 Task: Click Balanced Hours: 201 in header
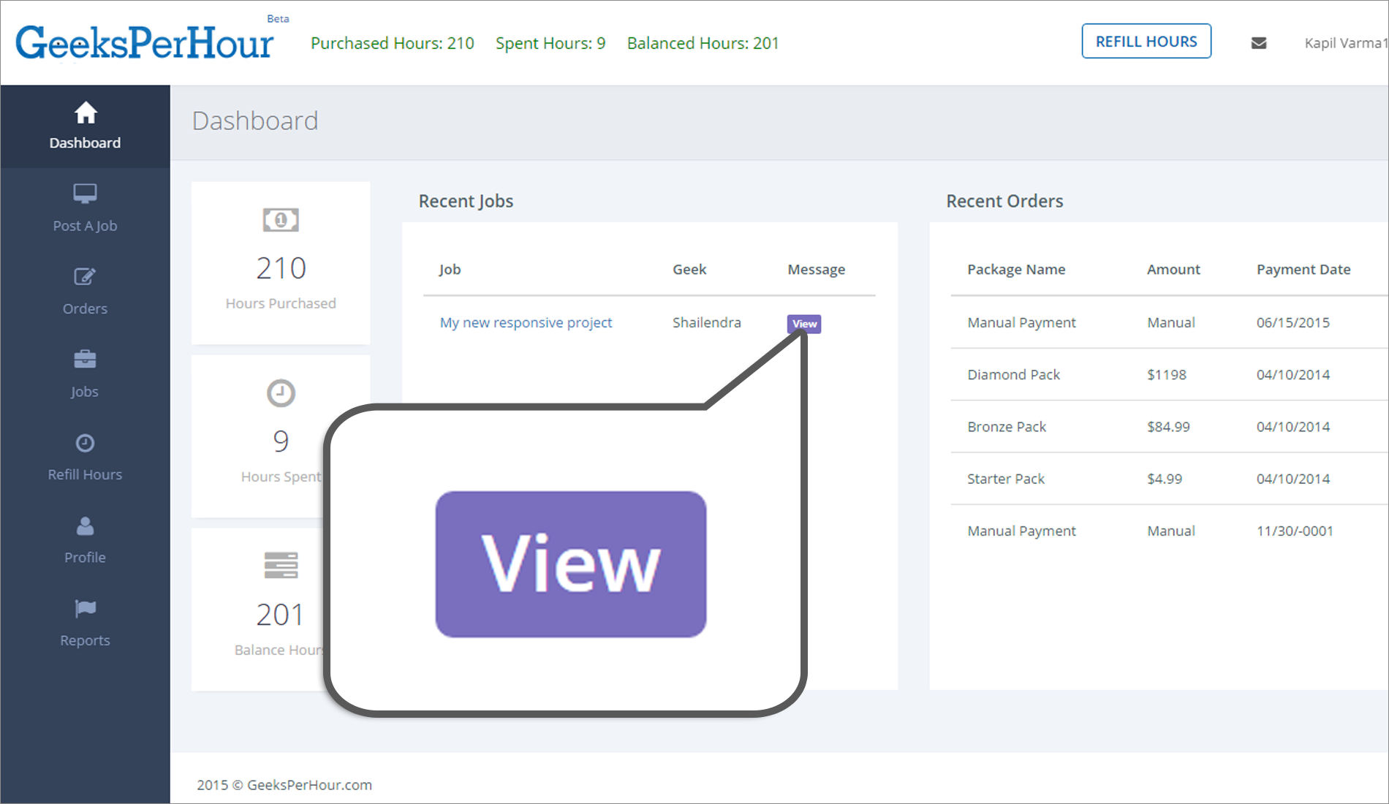[x=703, y=43]
